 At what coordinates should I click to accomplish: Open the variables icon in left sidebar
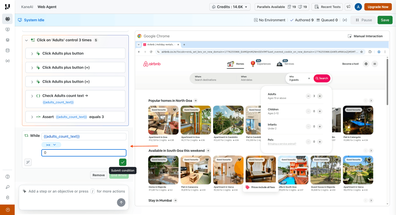click(8, 61)
